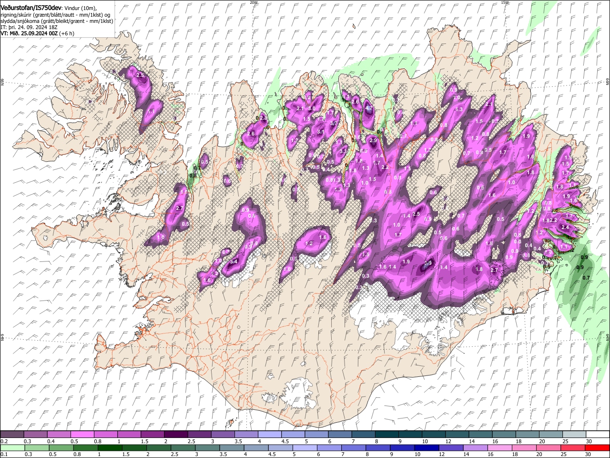Screen dimensions: 610x458
Task: Pick the bright red 30 swatch in the lower legend row
Action: [597, 448]
